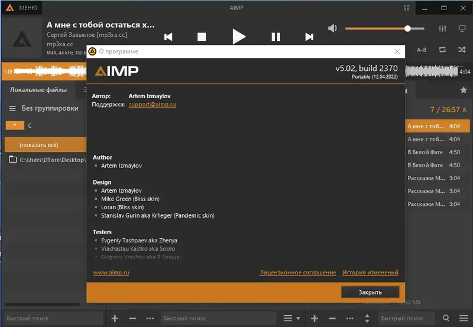Viewport: 473px width, 327px height.
Task: Click the grid icon in title bar
Action: coord(407,8)
